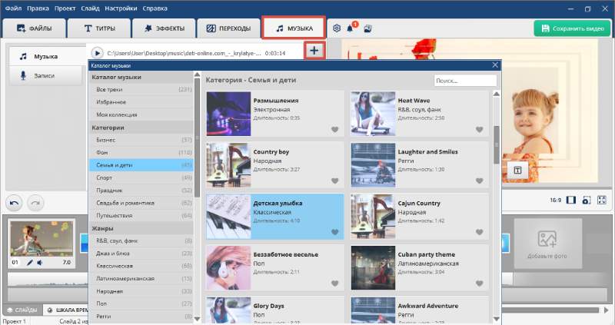Favorite Беззаботное веселье heart icon

334,284
